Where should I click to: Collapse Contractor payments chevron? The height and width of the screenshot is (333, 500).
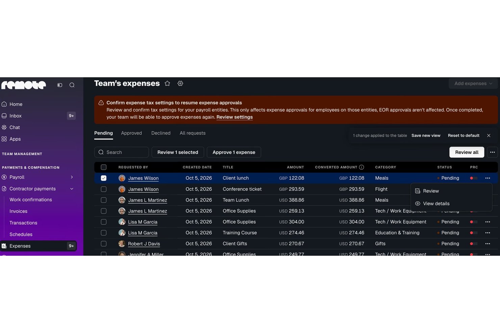[x=72, y=189]
